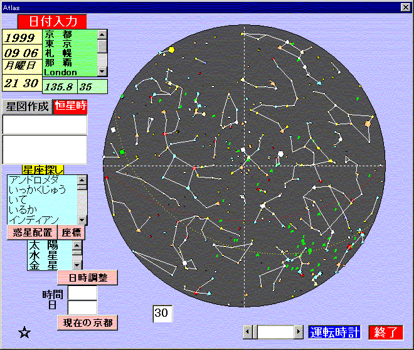Viewport: 414px width, 350px height.
Task: Click the 星座探し constellation search label
Action: tap(43, 170)
